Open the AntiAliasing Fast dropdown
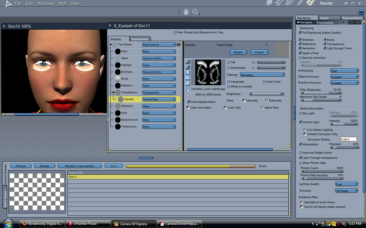Viewport: 366px width, 228px height. coord(344,71)
